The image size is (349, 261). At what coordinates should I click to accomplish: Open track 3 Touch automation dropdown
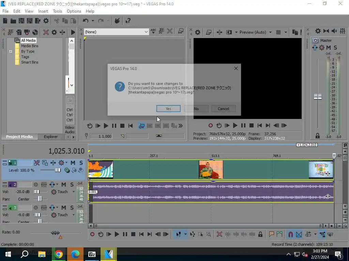click(74, 215)
